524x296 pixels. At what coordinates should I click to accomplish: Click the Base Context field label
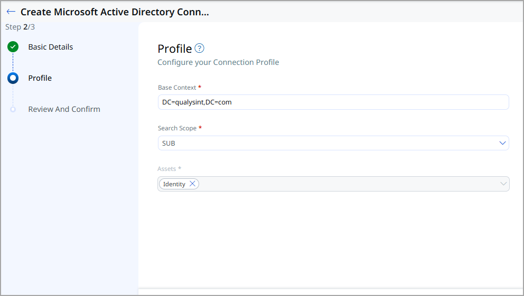click(177, 88)
